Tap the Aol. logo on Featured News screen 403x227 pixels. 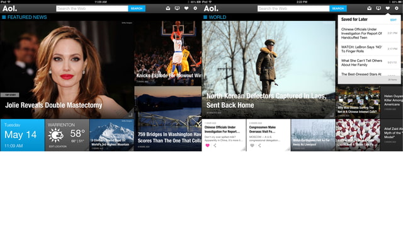click(x=10, y=8)
